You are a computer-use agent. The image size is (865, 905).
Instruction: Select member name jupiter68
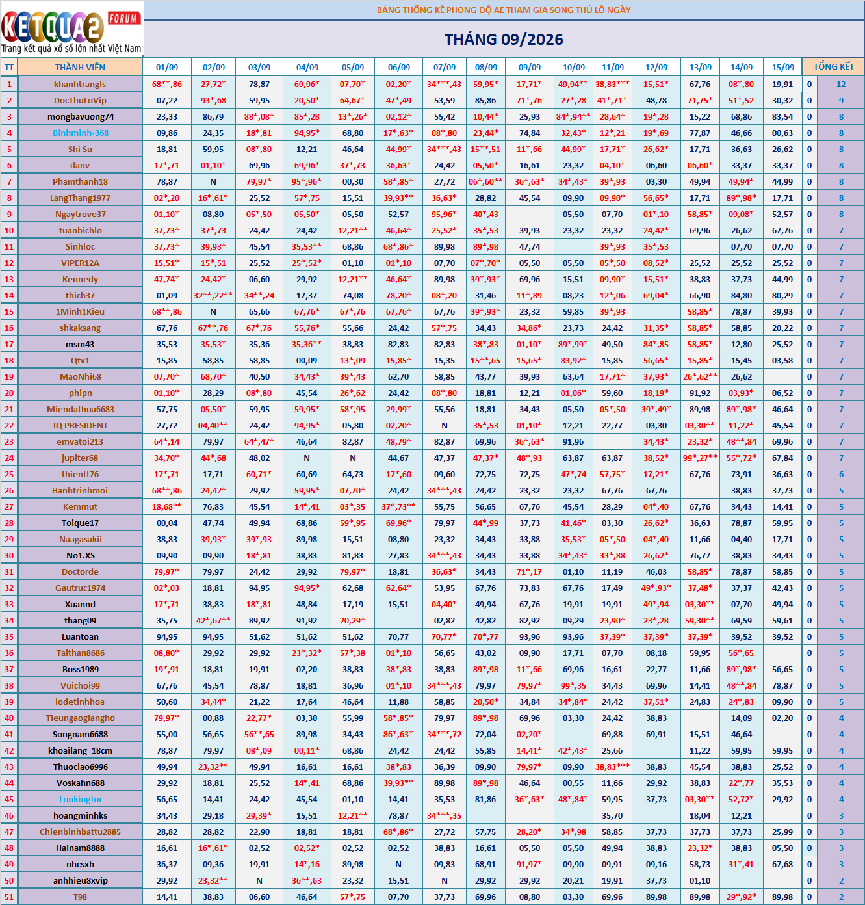click(80, 458)
